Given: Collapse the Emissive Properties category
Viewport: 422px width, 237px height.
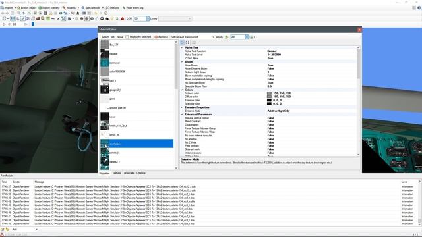Looking at the screenshot, I should coord(182,107).
